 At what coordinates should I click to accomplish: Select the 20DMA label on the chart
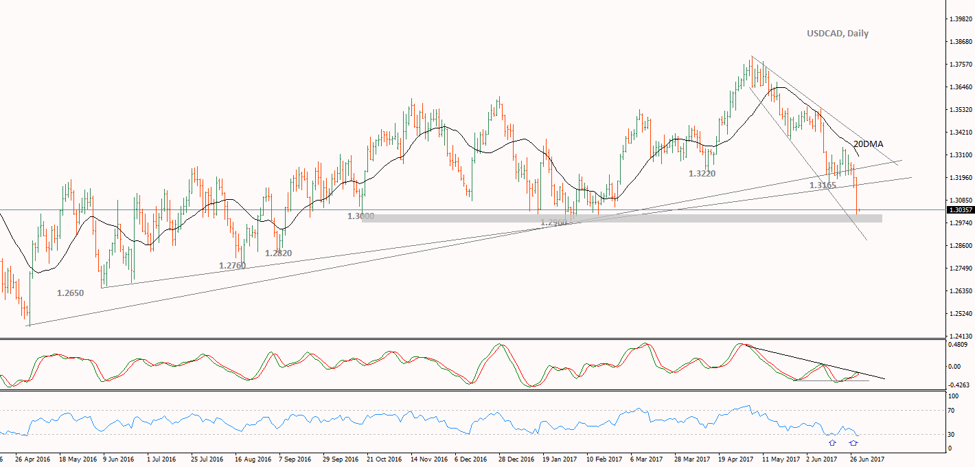(x=869, y=144)
